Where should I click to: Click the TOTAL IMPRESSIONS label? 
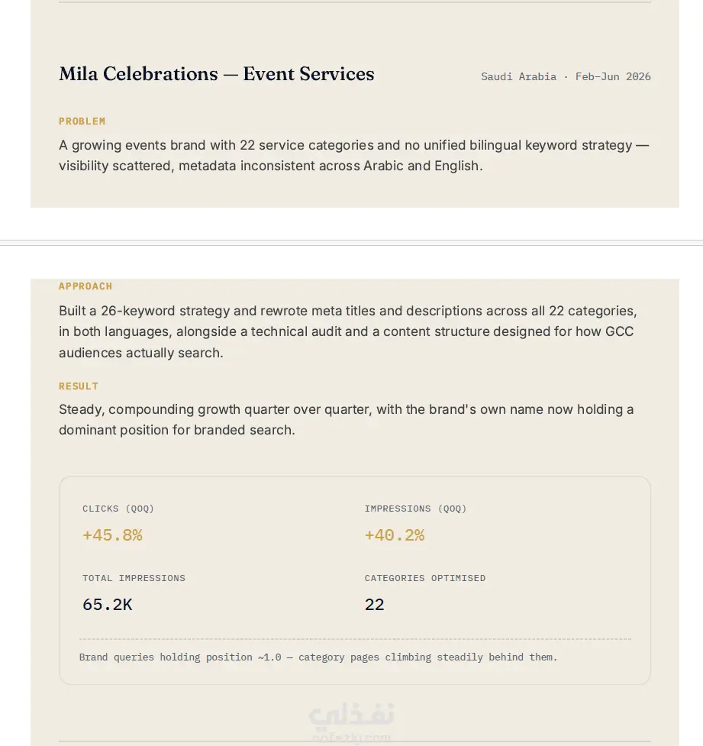134,578
